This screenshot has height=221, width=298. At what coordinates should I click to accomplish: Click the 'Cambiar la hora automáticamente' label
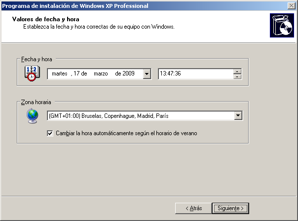point(126,133)
